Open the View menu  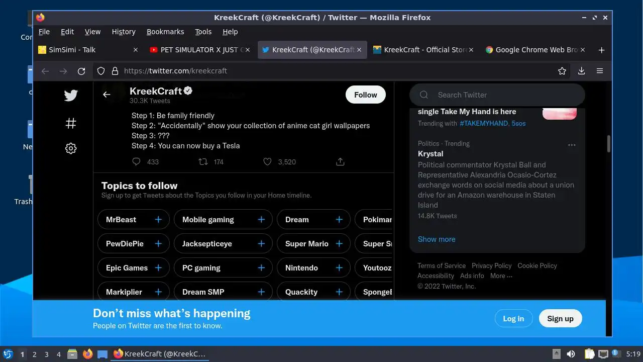[92, 32]
